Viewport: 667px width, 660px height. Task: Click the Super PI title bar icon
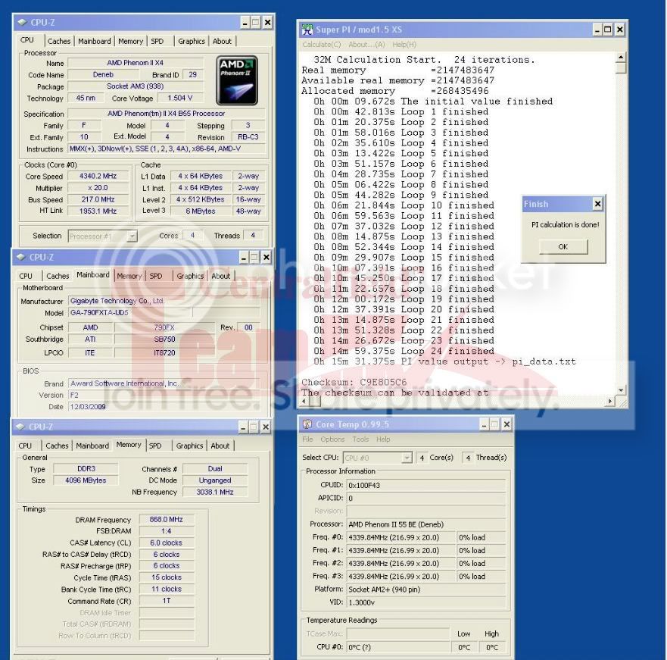(307, 30)
